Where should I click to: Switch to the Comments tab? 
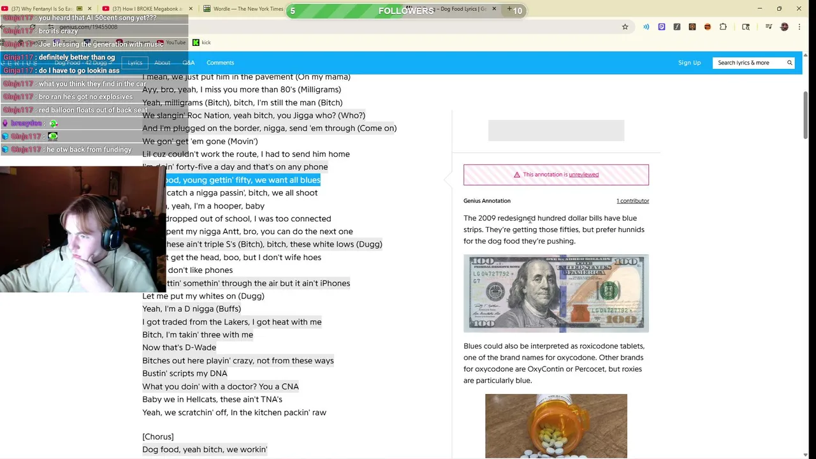[x=220, y=62]
